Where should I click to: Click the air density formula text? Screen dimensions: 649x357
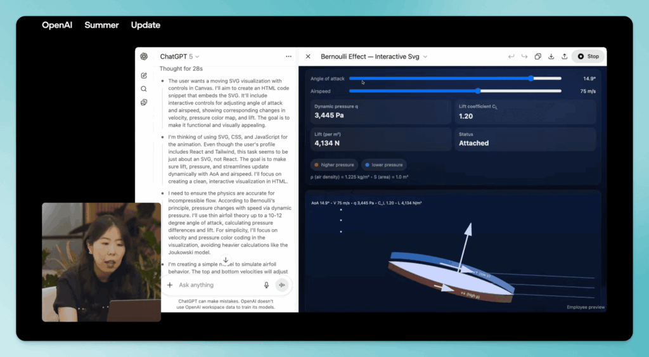[x=359, y=177]
